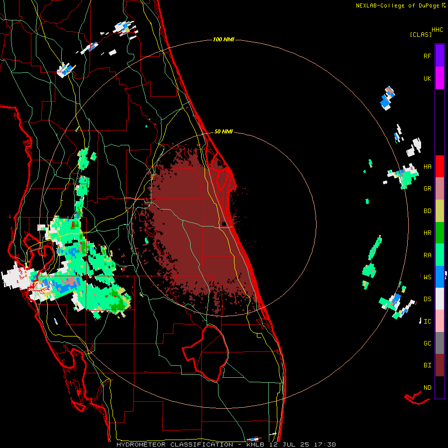Click the UK legend label
The image size is (448, 448).
(x=428, y=78)
